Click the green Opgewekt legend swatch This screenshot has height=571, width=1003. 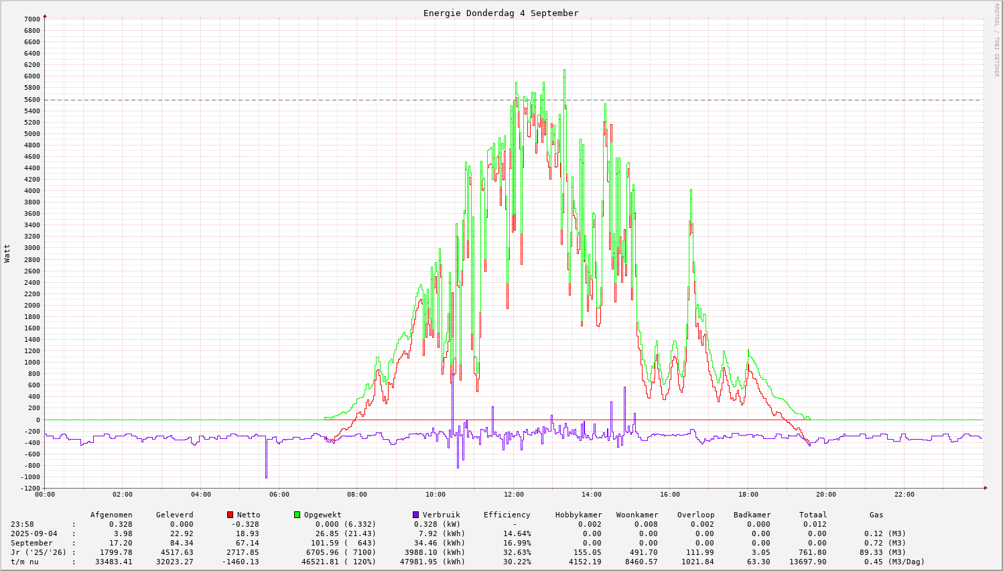[x=297, y=515]
